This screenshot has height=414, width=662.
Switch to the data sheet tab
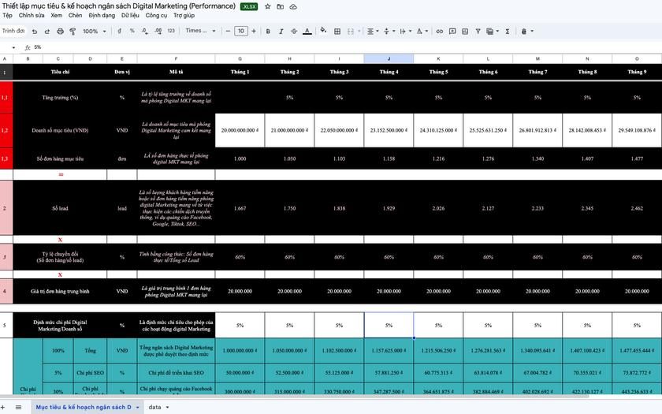[x=154, y=407]
